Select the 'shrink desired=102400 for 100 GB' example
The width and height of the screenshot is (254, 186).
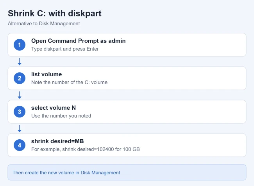click(101, 149)
